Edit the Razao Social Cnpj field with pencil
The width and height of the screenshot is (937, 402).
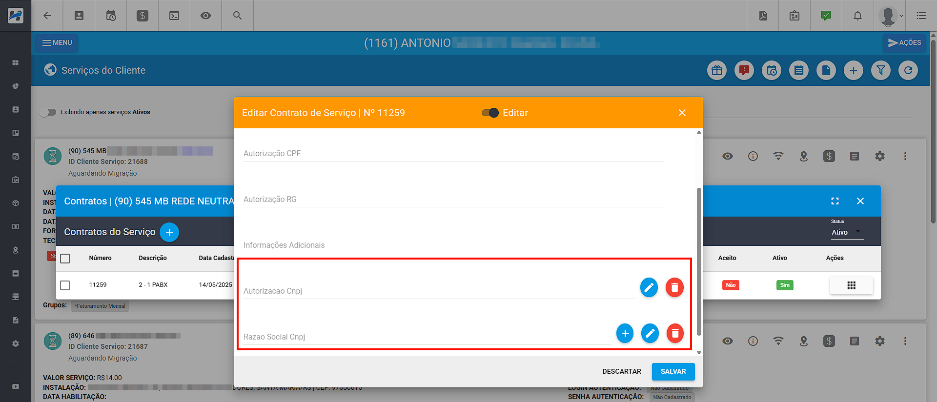[x=650, y=333]
